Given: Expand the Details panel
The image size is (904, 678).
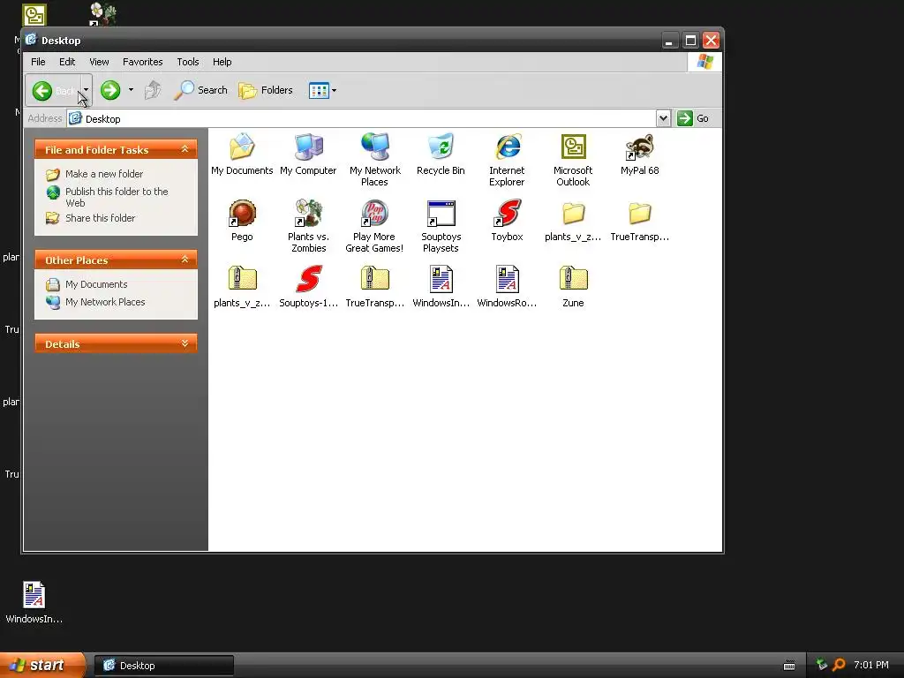Looking at the screenshot, I should [185, 343].
